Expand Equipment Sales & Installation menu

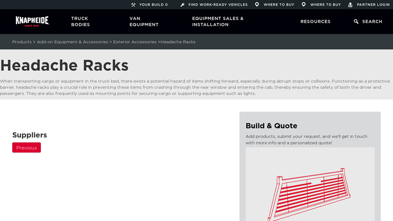click(218, 22)
